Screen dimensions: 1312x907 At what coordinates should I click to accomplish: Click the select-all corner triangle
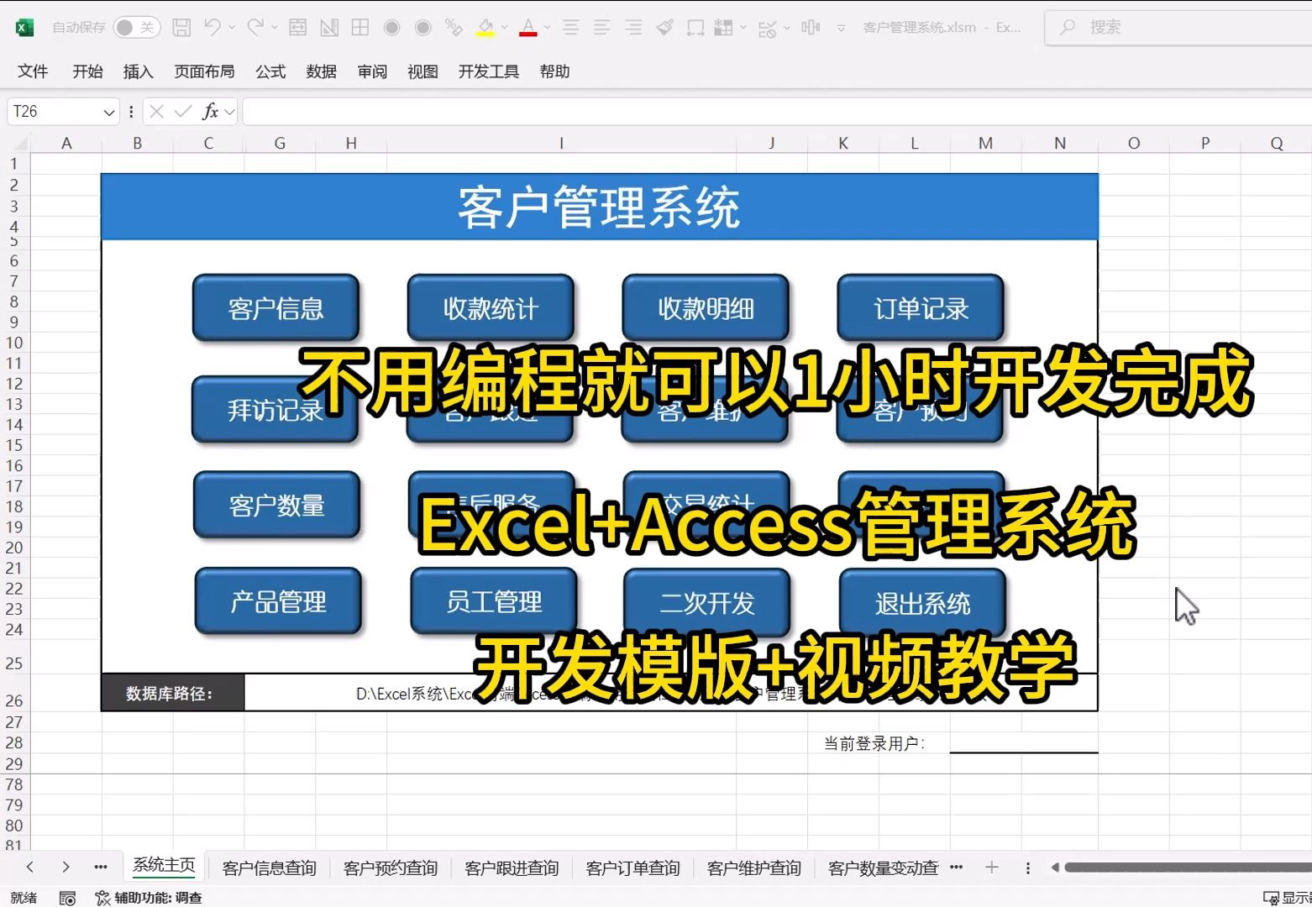pos(20,144)
